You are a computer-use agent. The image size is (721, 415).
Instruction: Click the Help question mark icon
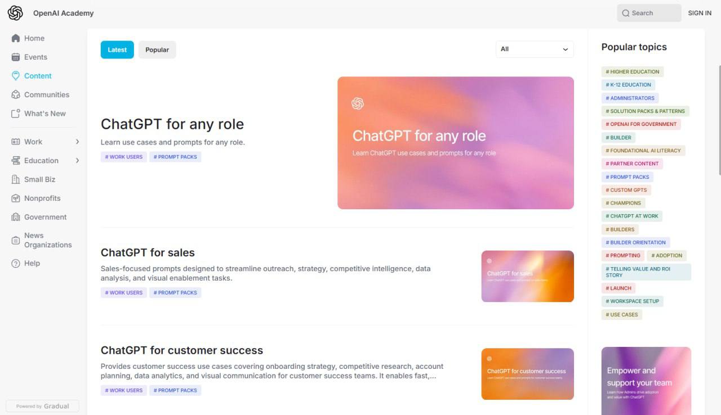click(x=16, y=264)
